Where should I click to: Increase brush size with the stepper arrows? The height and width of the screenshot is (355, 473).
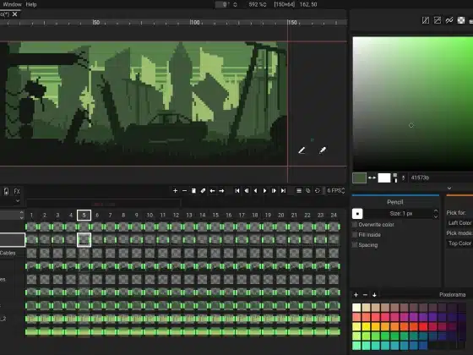pos(436,214)
